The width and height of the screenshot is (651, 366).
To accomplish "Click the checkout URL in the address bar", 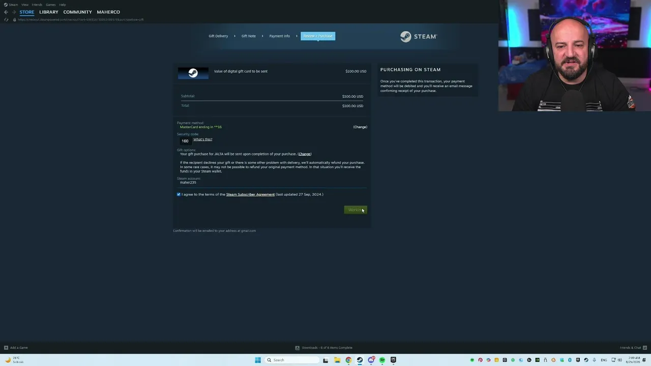I will tap(81, 19).
